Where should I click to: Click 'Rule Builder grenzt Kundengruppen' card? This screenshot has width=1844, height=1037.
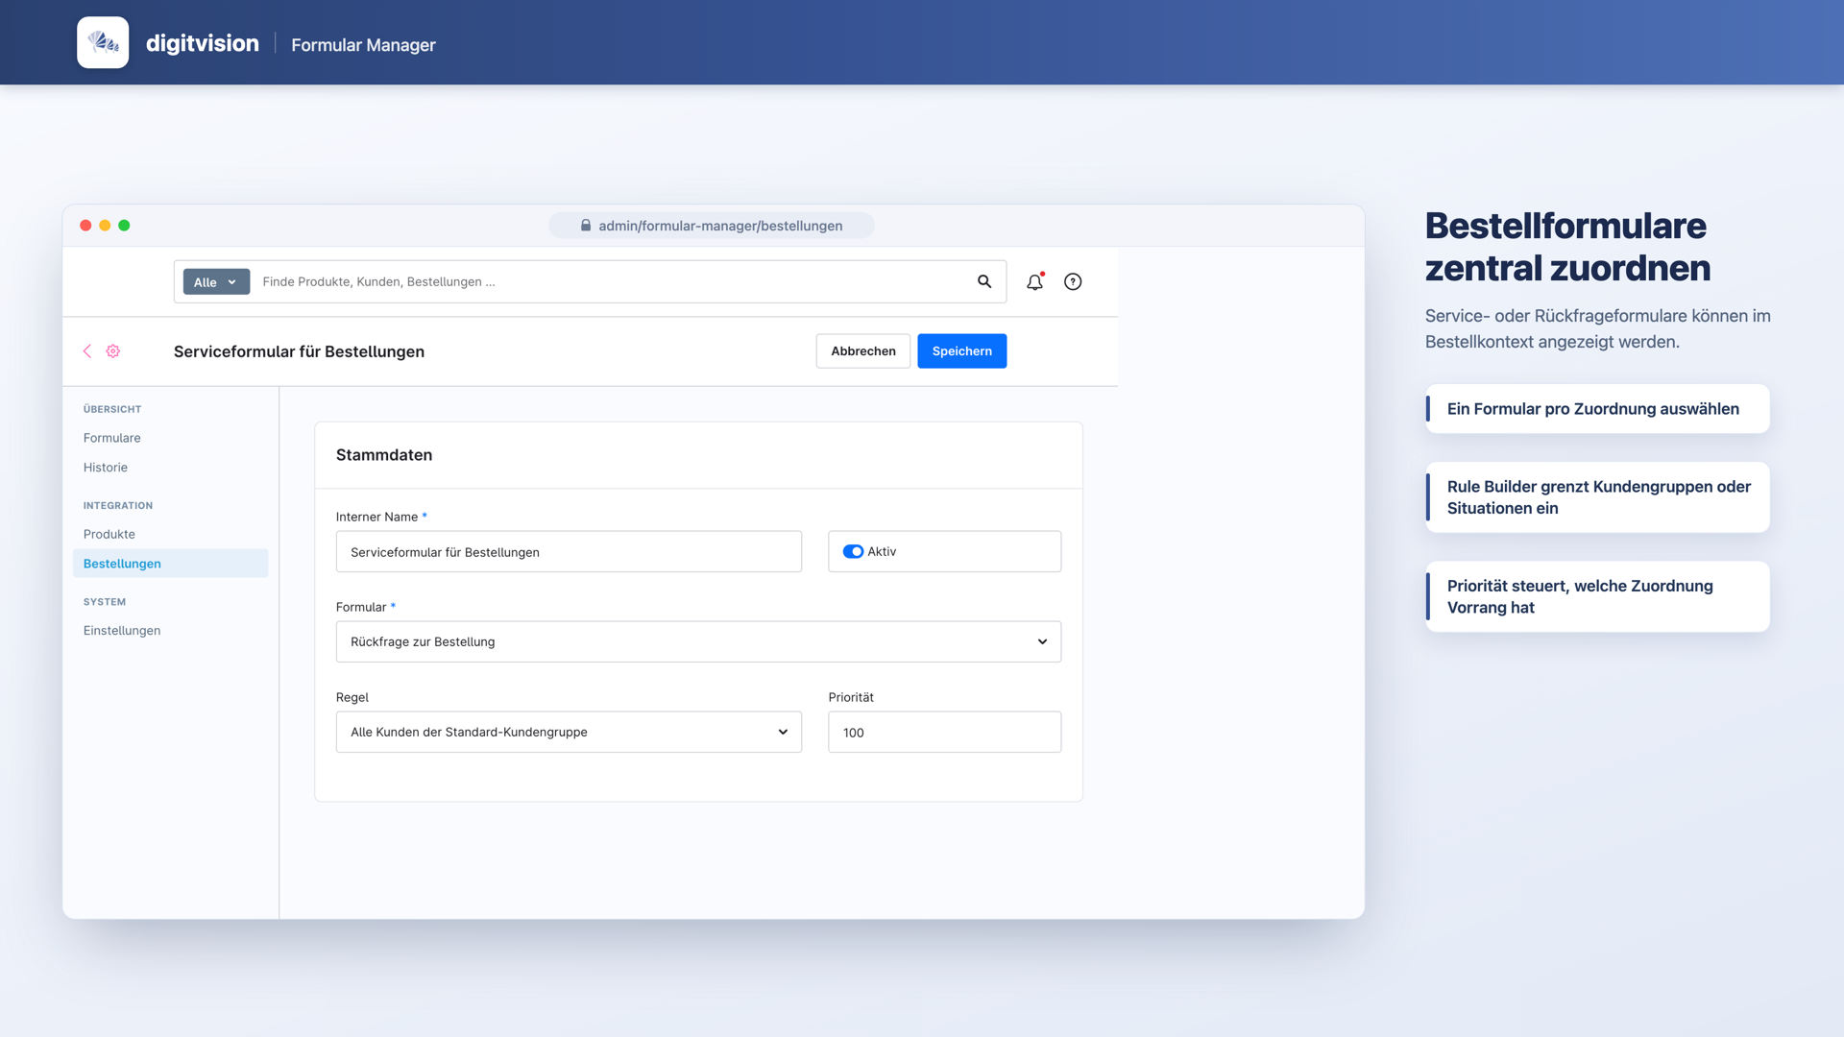[x=1597, y=497]
